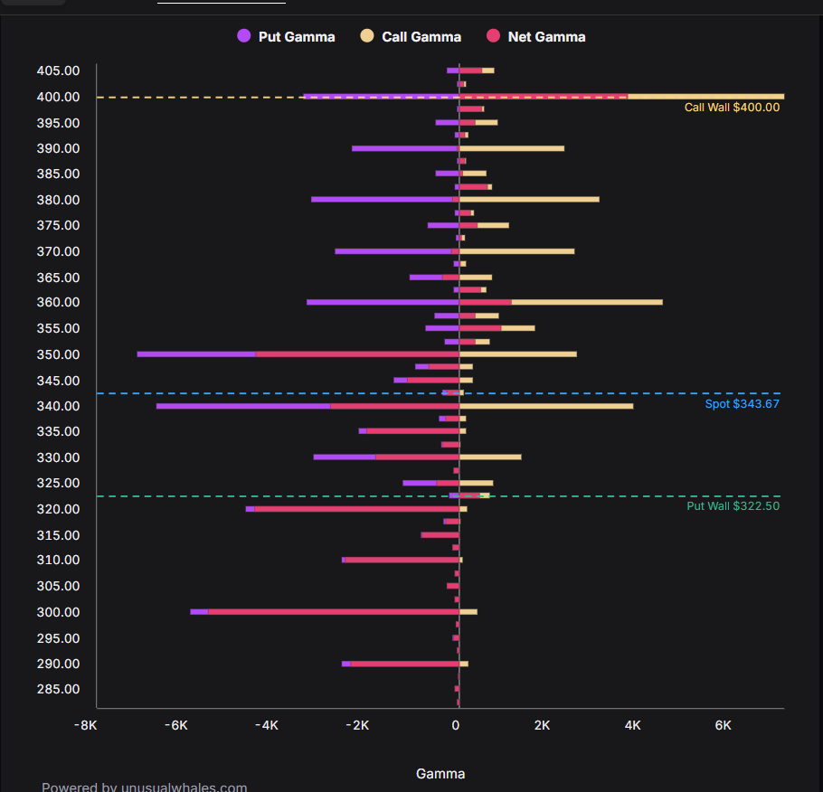Click the red net gamma bar at strike 290.00
823x792 pixels.
404,664
